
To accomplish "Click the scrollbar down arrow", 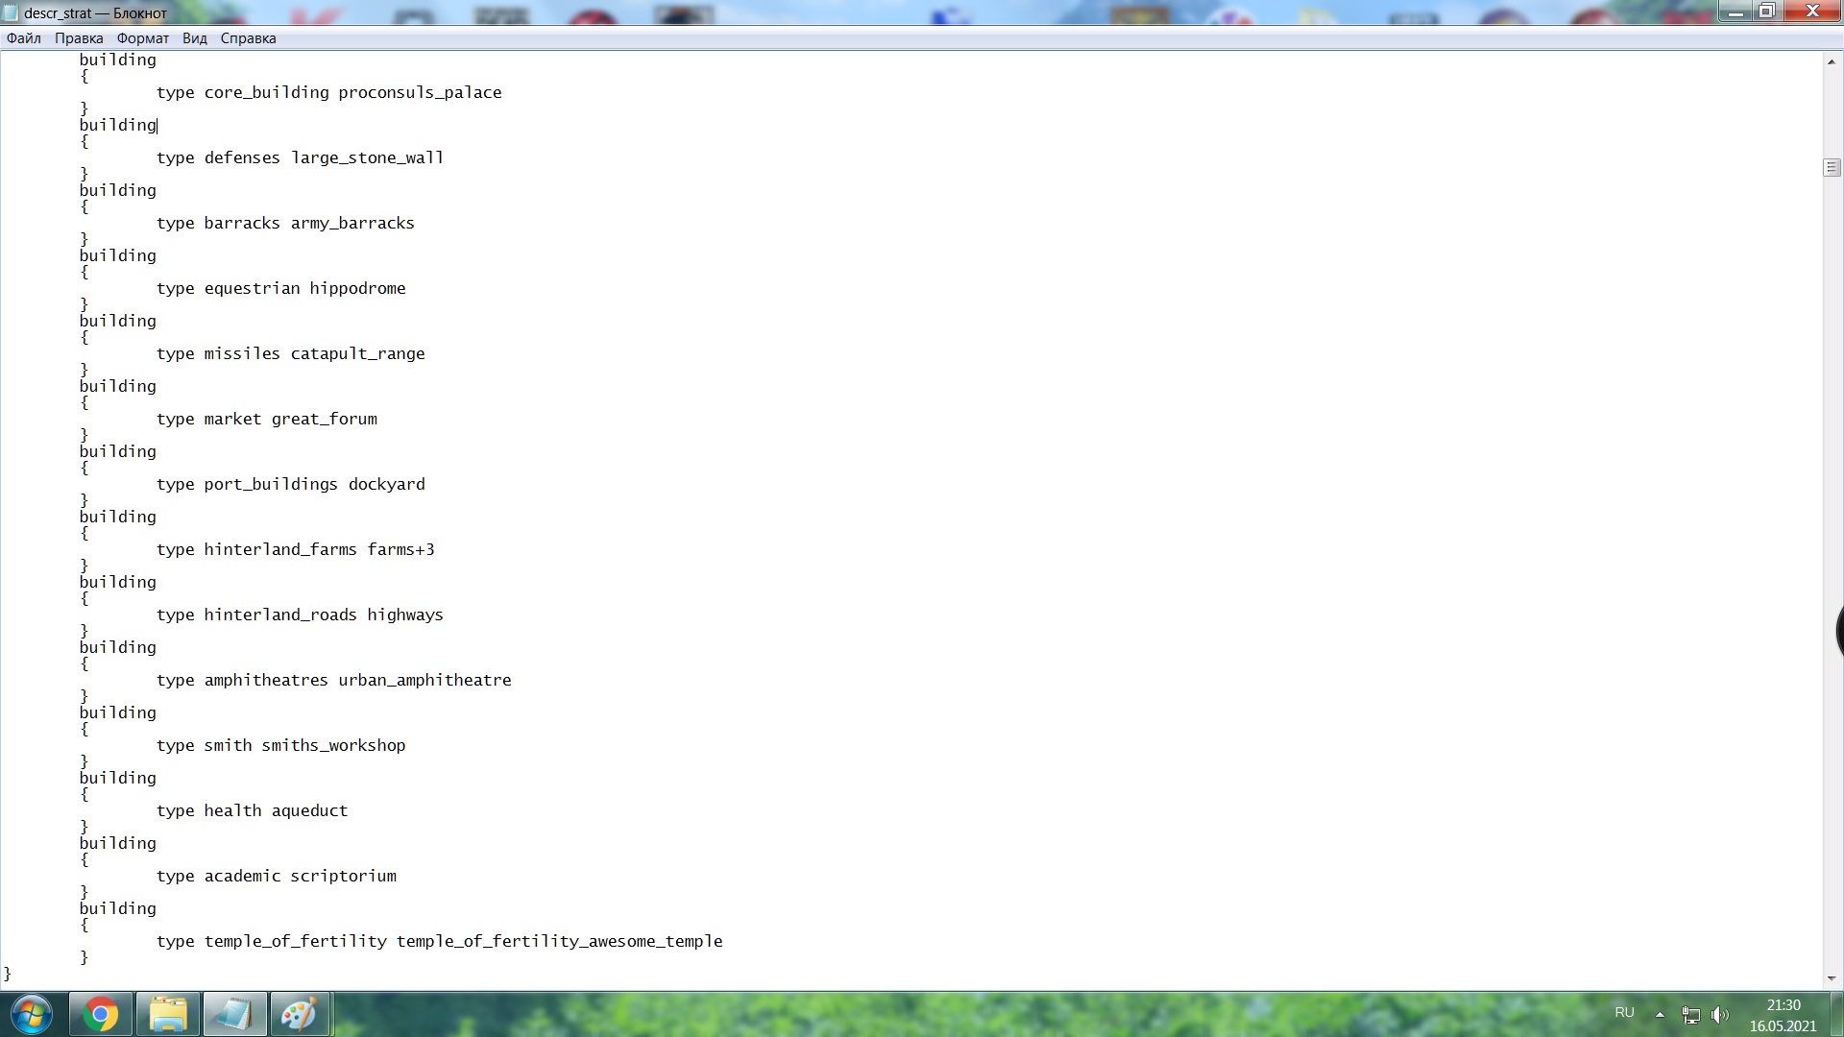I will click(1832, 978).
